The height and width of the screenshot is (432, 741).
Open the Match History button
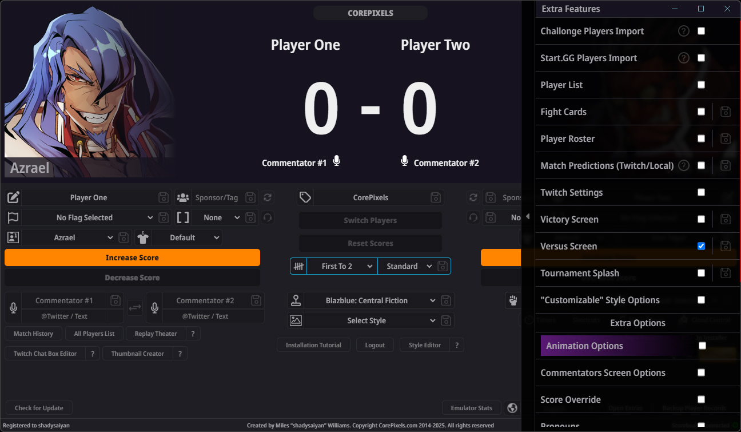pyautogui.click(x=33, y=334)
